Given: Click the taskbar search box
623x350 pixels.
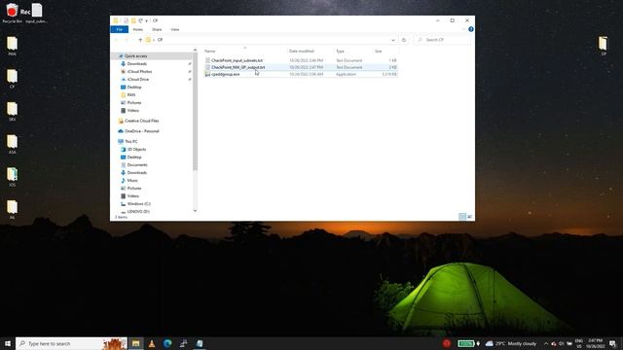Looking at the screenshot, I should pyautogui.click(x=71, y=343).
